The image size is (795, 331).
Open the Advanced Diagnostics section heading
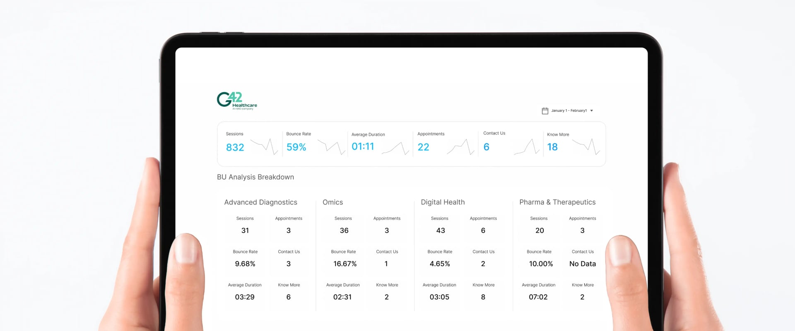tap(260, 202)
